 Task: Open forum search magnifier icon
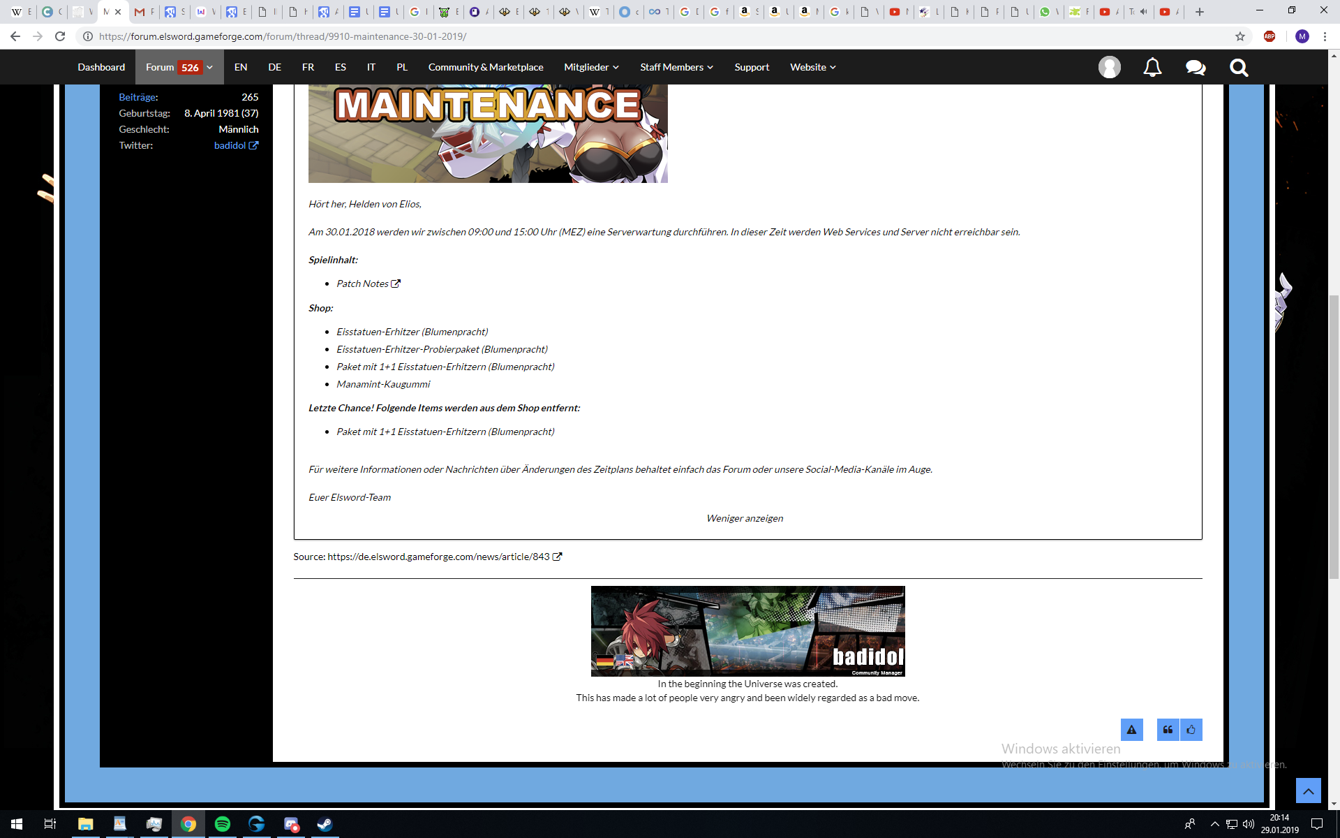[x=1239, y=67]
